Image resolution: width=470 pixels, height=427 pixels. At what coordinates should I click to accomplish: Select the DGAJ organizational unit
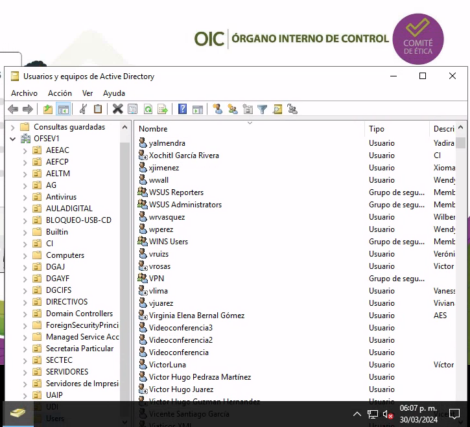pos(56,267)
